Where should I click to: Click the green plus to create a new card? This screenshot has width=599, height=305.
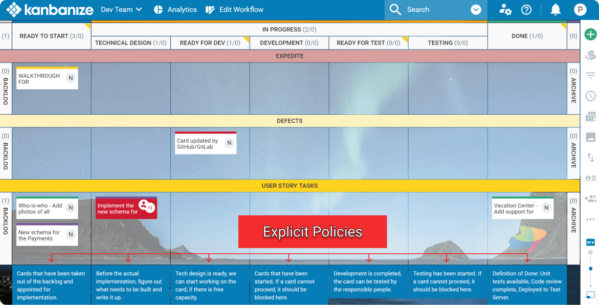pos(591,34)
